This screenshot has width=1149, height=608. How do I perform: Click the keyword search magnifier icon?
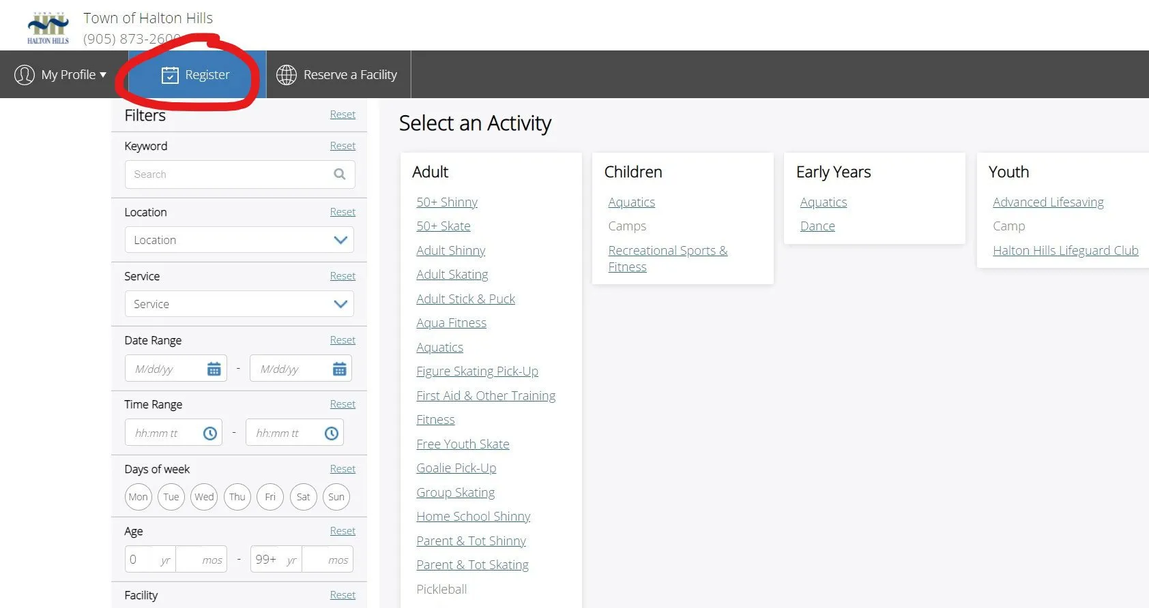click(x=339, y=174)
